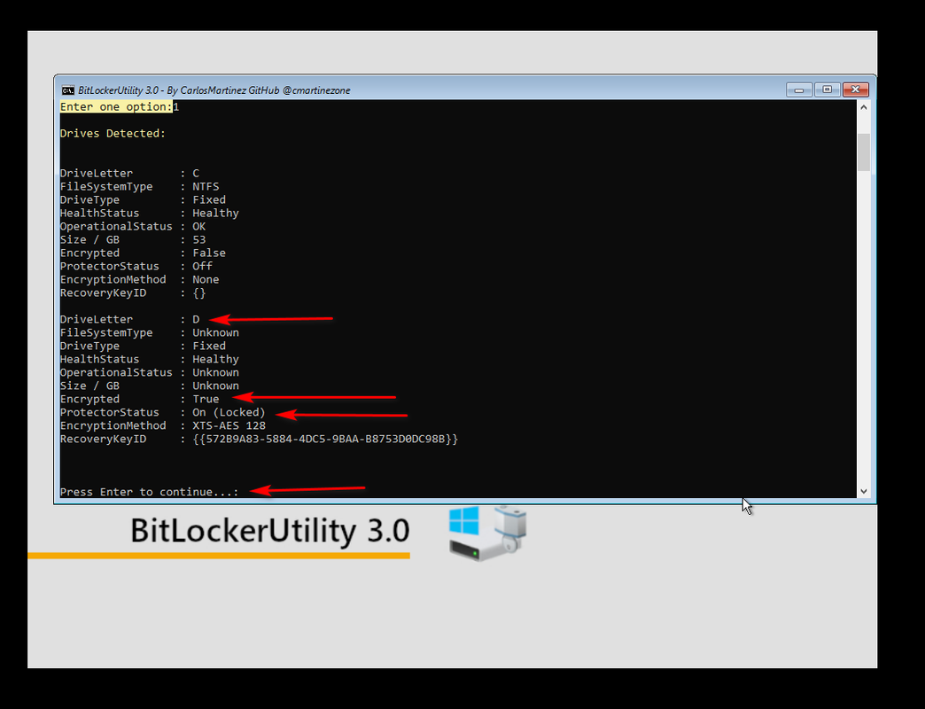Screen dimensions: 925x709
Task: Click the empty RecoveryKeyID '{}' value
Action: click(x=199, y=293)
